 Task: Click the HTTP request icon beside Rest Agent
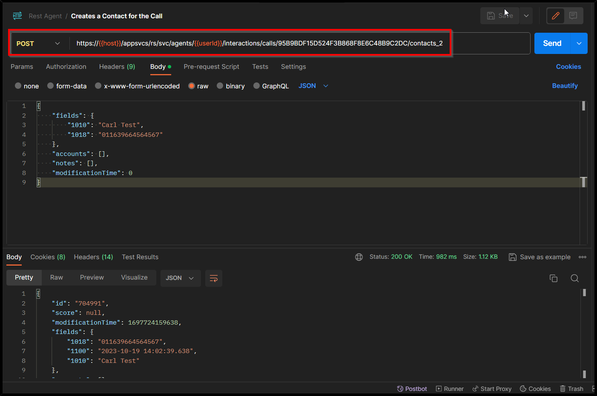pos(17,16)
